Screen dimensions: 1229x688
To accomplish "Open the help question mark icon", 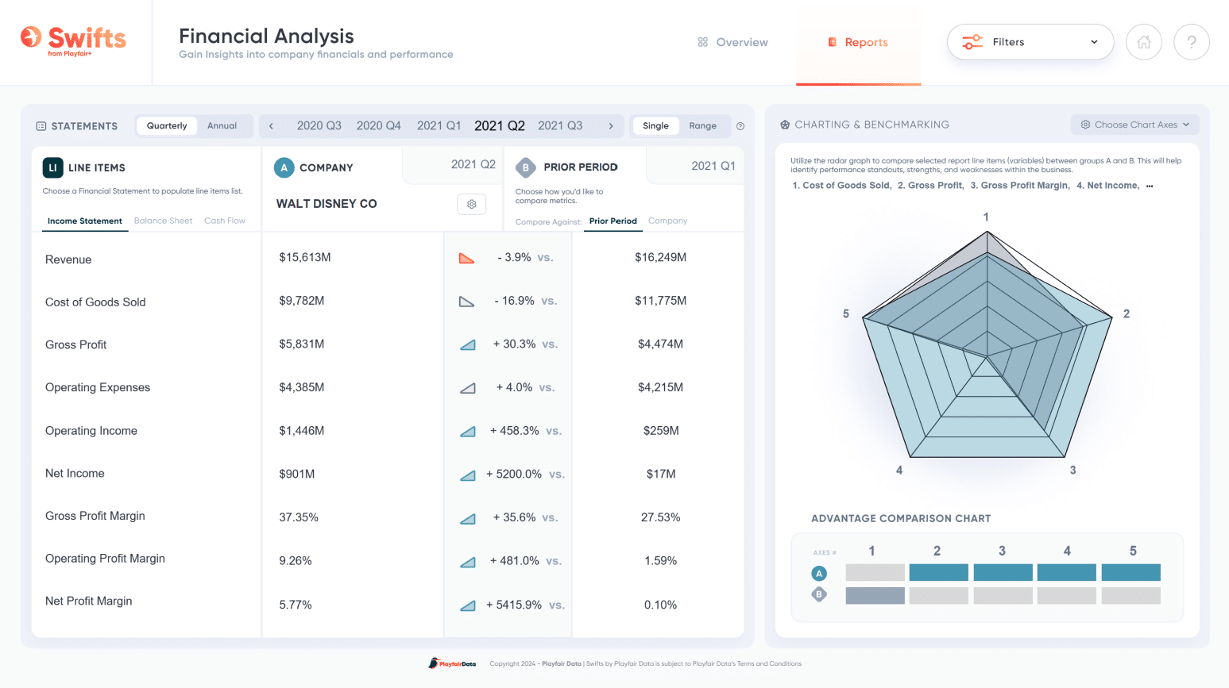I will coord(1192,42).
